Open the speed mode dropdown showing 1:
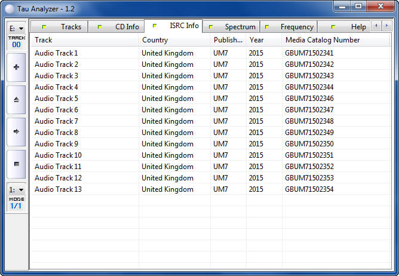This screenshot has width=399, height=276. (16, 189)
